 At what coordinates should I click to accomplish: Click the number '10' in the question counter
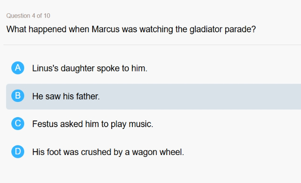pos(47,16)
